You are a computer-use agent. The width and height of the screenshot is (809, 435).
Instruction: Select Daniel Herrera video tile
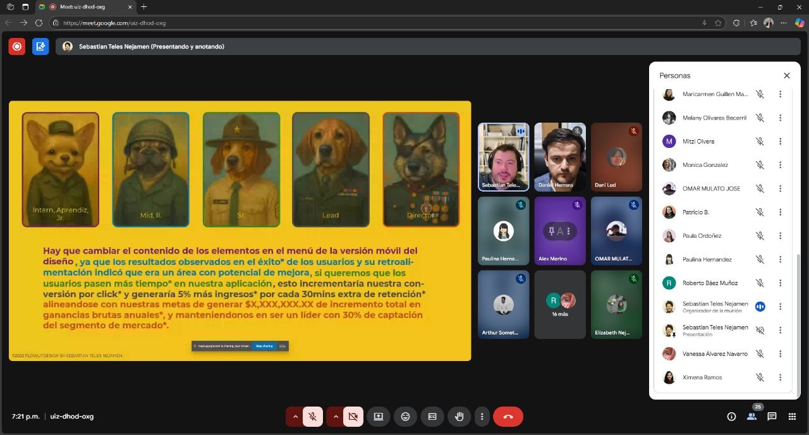coord(560,157)
